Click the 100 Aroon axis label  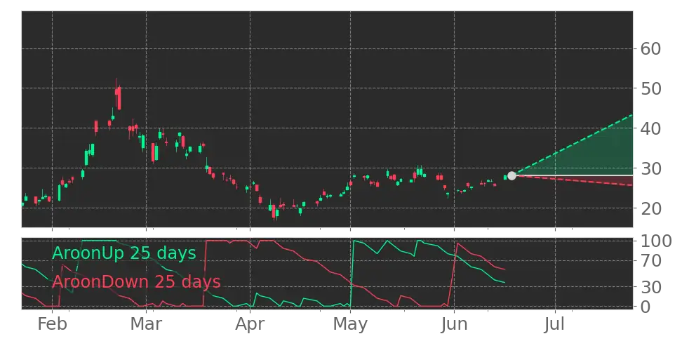[656, 241]
